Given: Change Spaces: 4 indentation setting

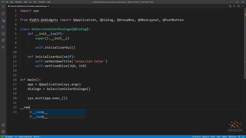Looking at the screenshot, I should [x=205, y=136].
